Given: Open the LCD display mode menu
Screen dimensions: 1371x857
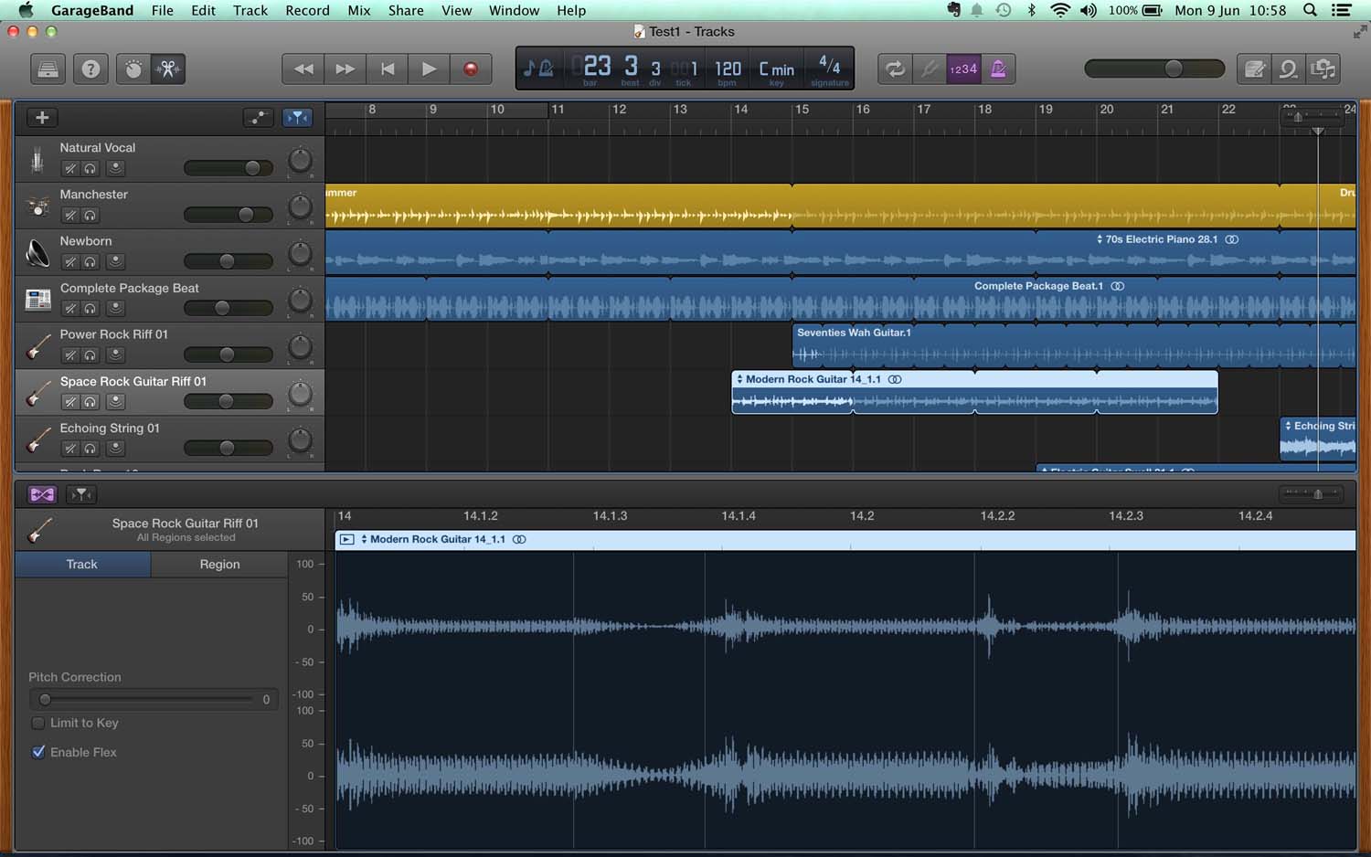Looking at the screenshot, I should pos(538,69).
